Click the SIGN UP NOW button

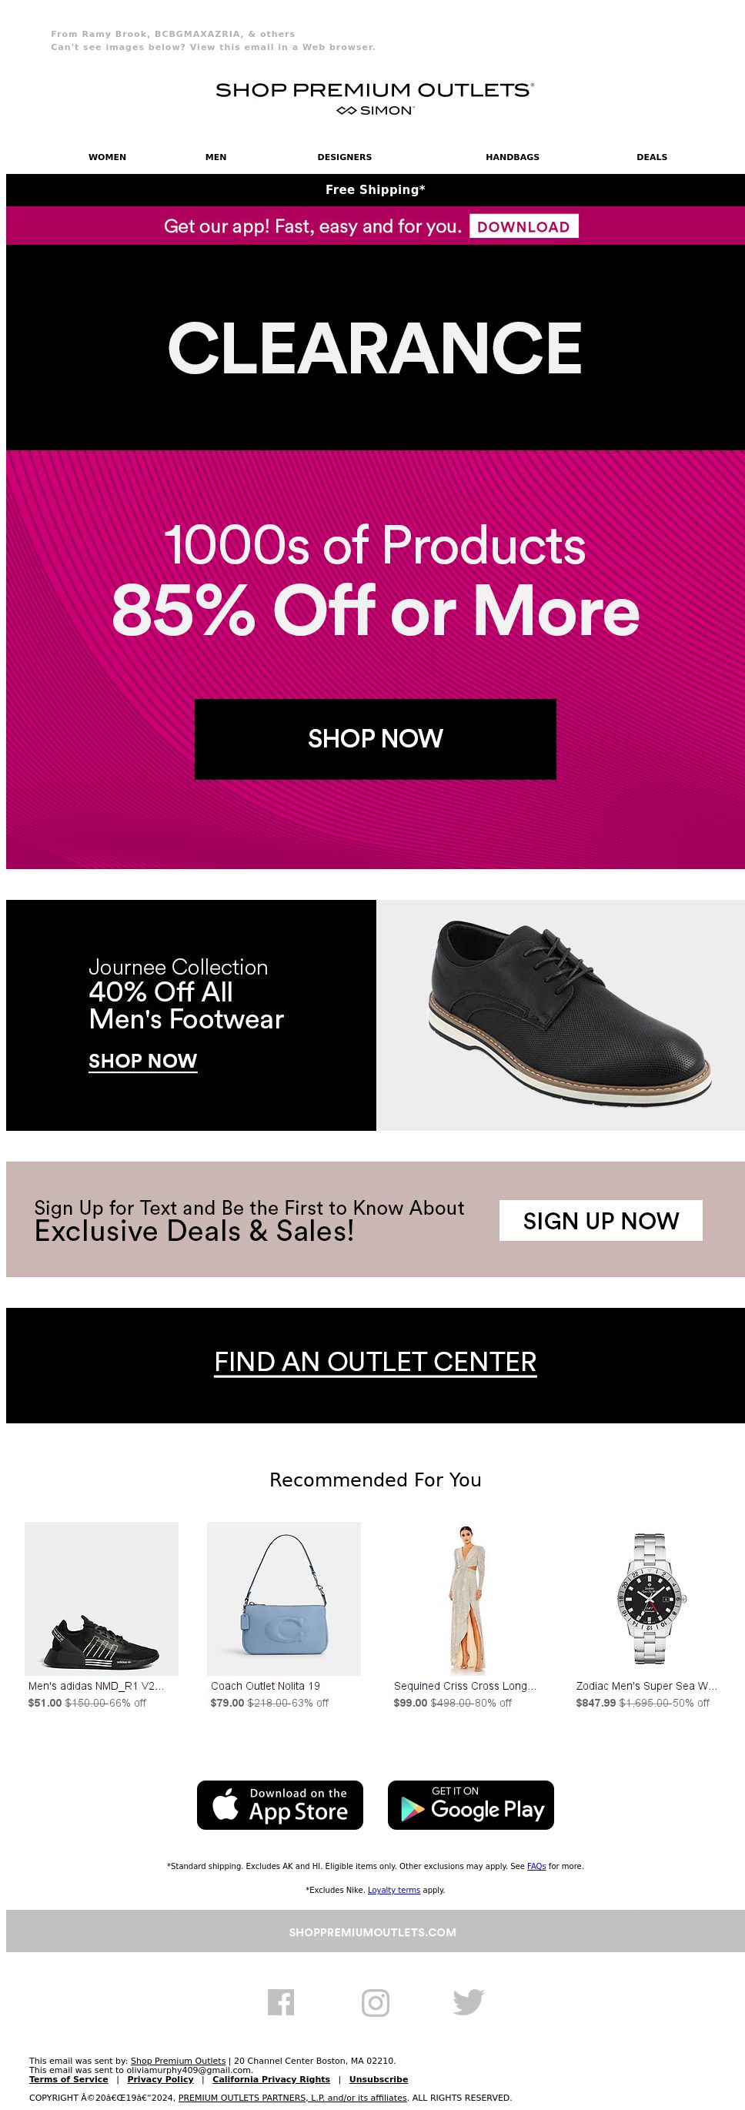[x=601, y=1220]
